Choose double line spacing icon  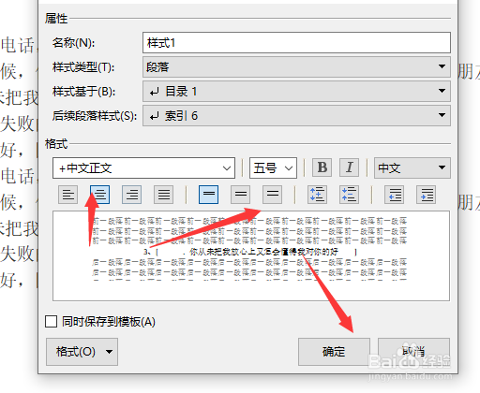(x=272, y=195)
